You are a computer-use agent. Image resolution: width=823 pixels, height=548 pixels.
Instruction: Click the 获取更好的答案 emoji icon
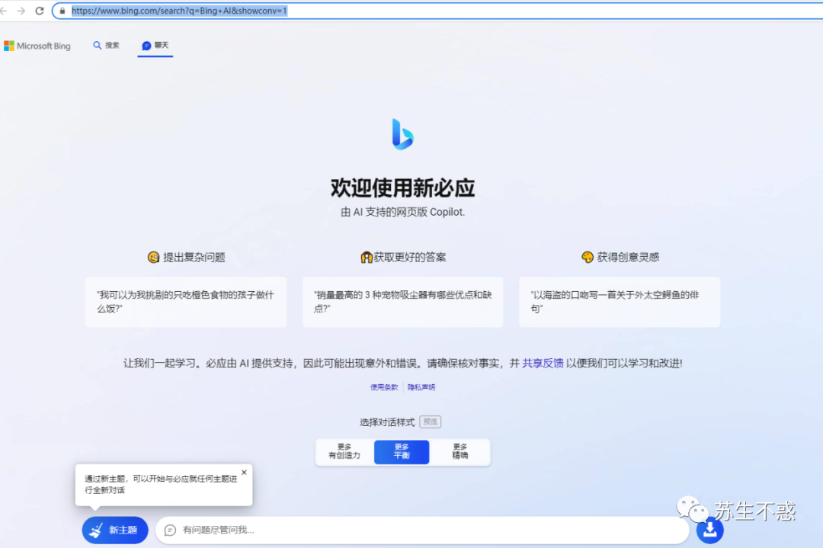pyautogui.click(x=367, y=257)
